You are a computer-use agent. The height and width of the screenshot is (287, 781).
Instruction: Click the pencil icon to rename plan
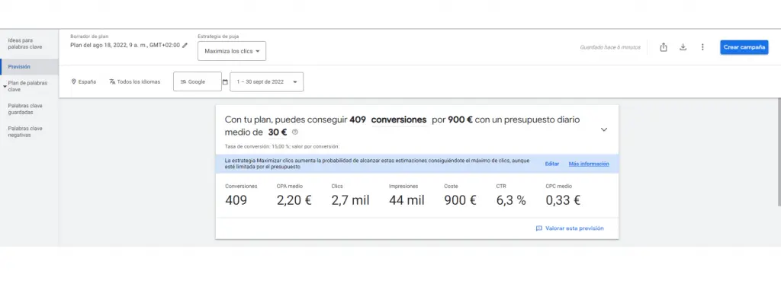185,45
